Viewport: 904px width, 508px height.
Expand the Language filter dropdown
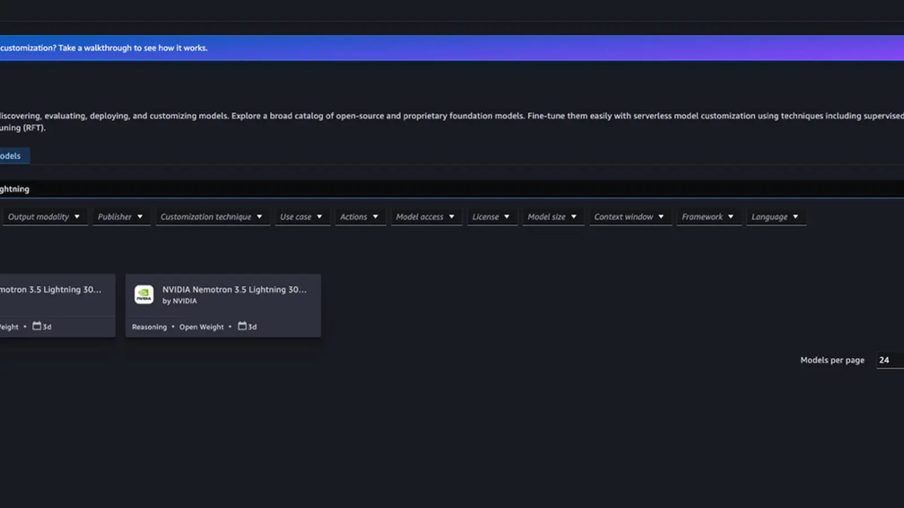[775, 217]
